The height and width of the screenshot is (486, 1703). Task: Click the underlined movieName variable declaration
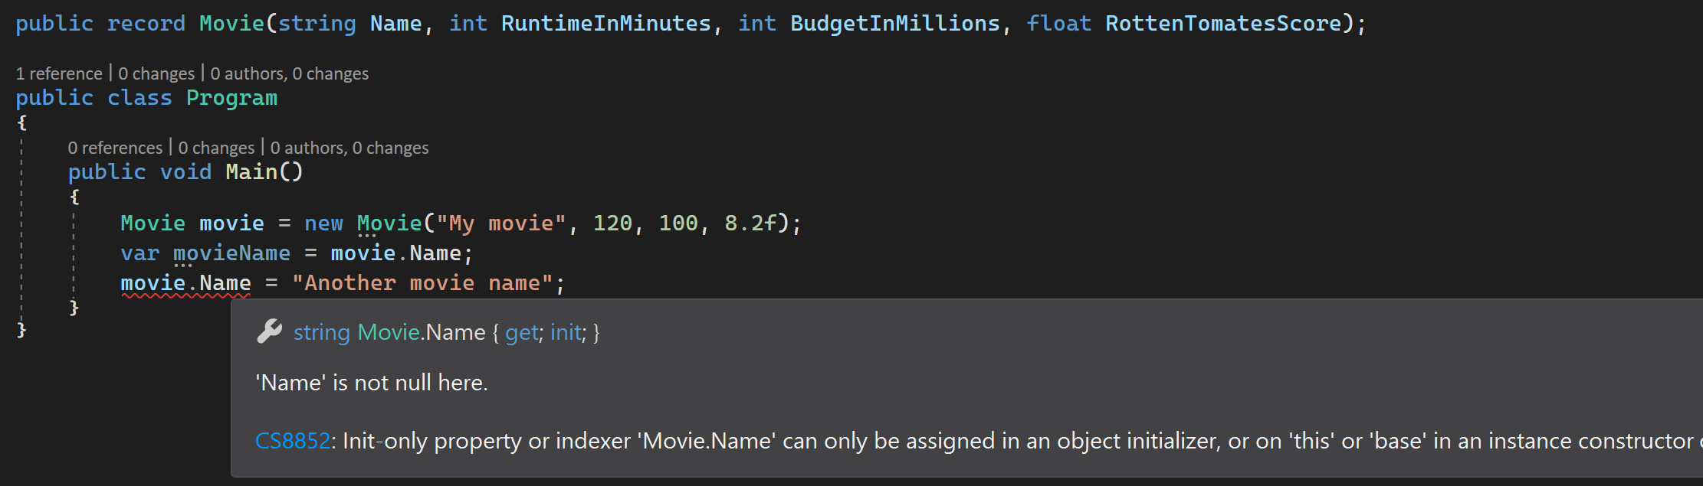coord(231,253)
